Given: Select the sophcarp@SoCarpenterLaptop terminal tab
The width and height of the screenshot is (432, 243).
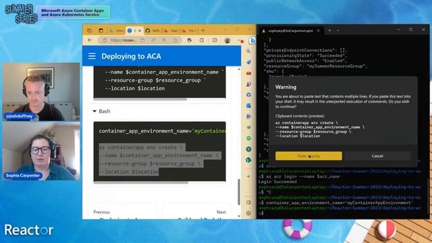Looking at the screenshot, I should pyautogui.click(x=290, y=31).
